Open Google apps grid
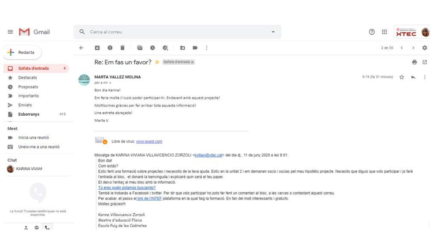Screen dimensions: 437x245 [x=385, y=32]
